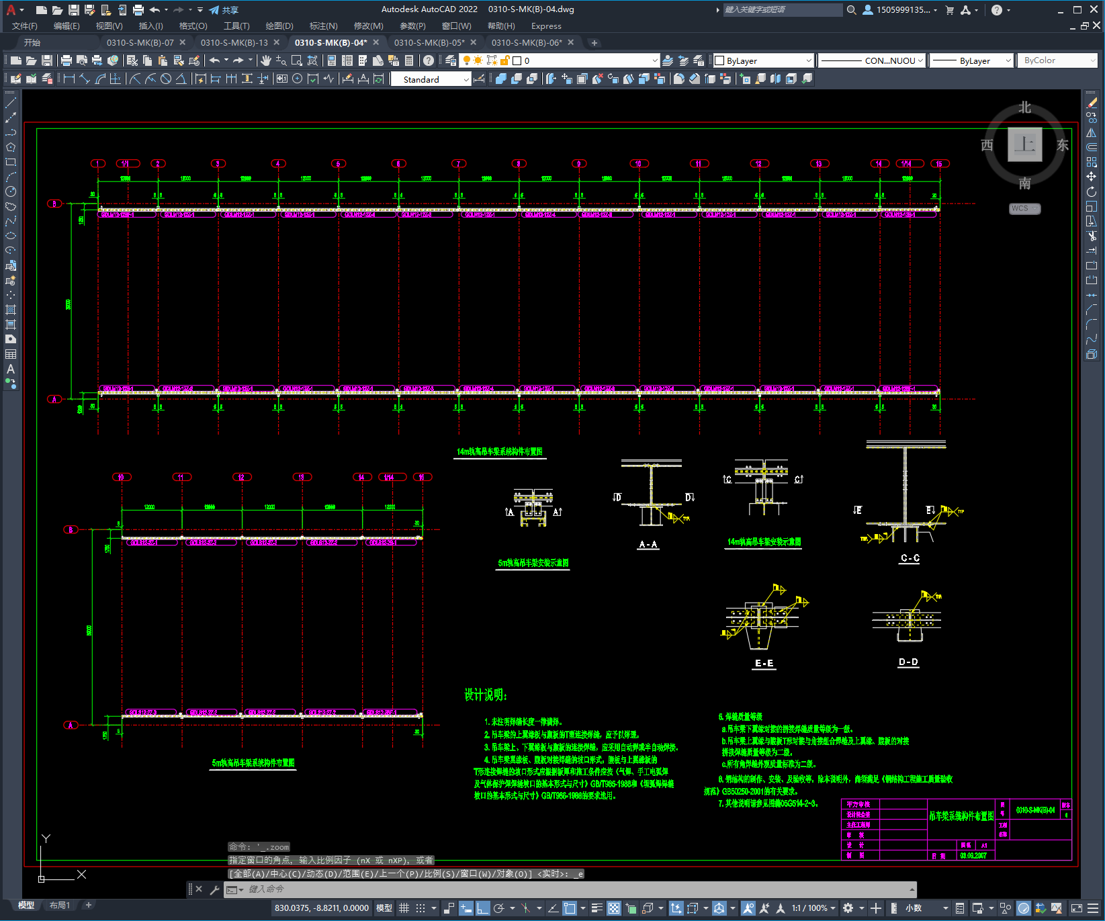Select the multiline Text tool A
Image resolution: width=1105 pixels, height=921 pixels.
11,369
